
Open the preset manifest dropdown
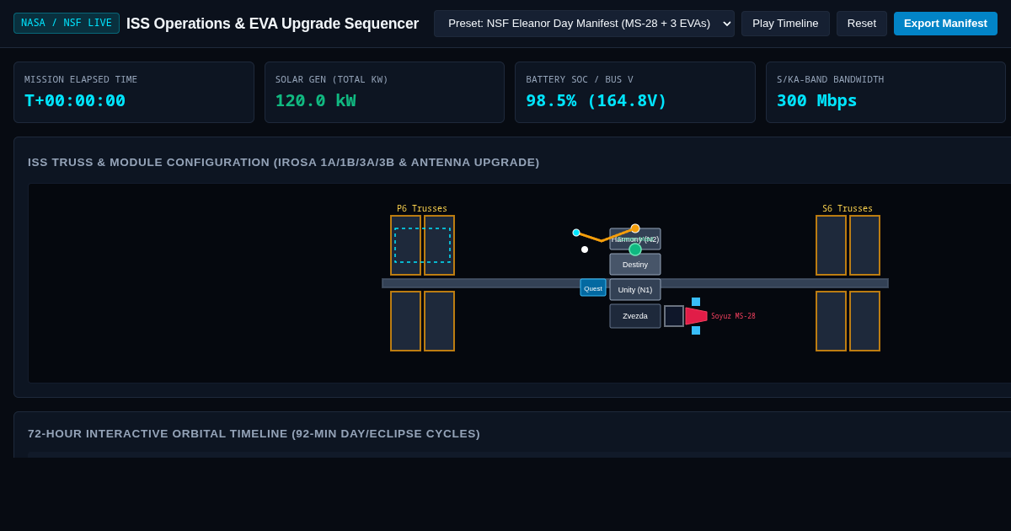pyautogui.click(x=584, y=24)
